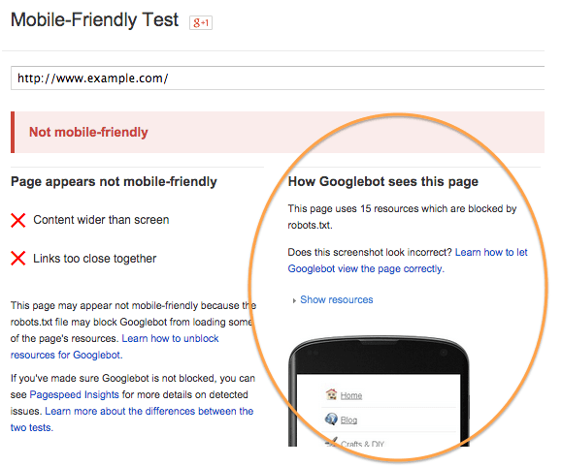Image resolution: width=562 pixels, height=466 pixels.
Task: Click the Google +1 button
Action: 201,23
